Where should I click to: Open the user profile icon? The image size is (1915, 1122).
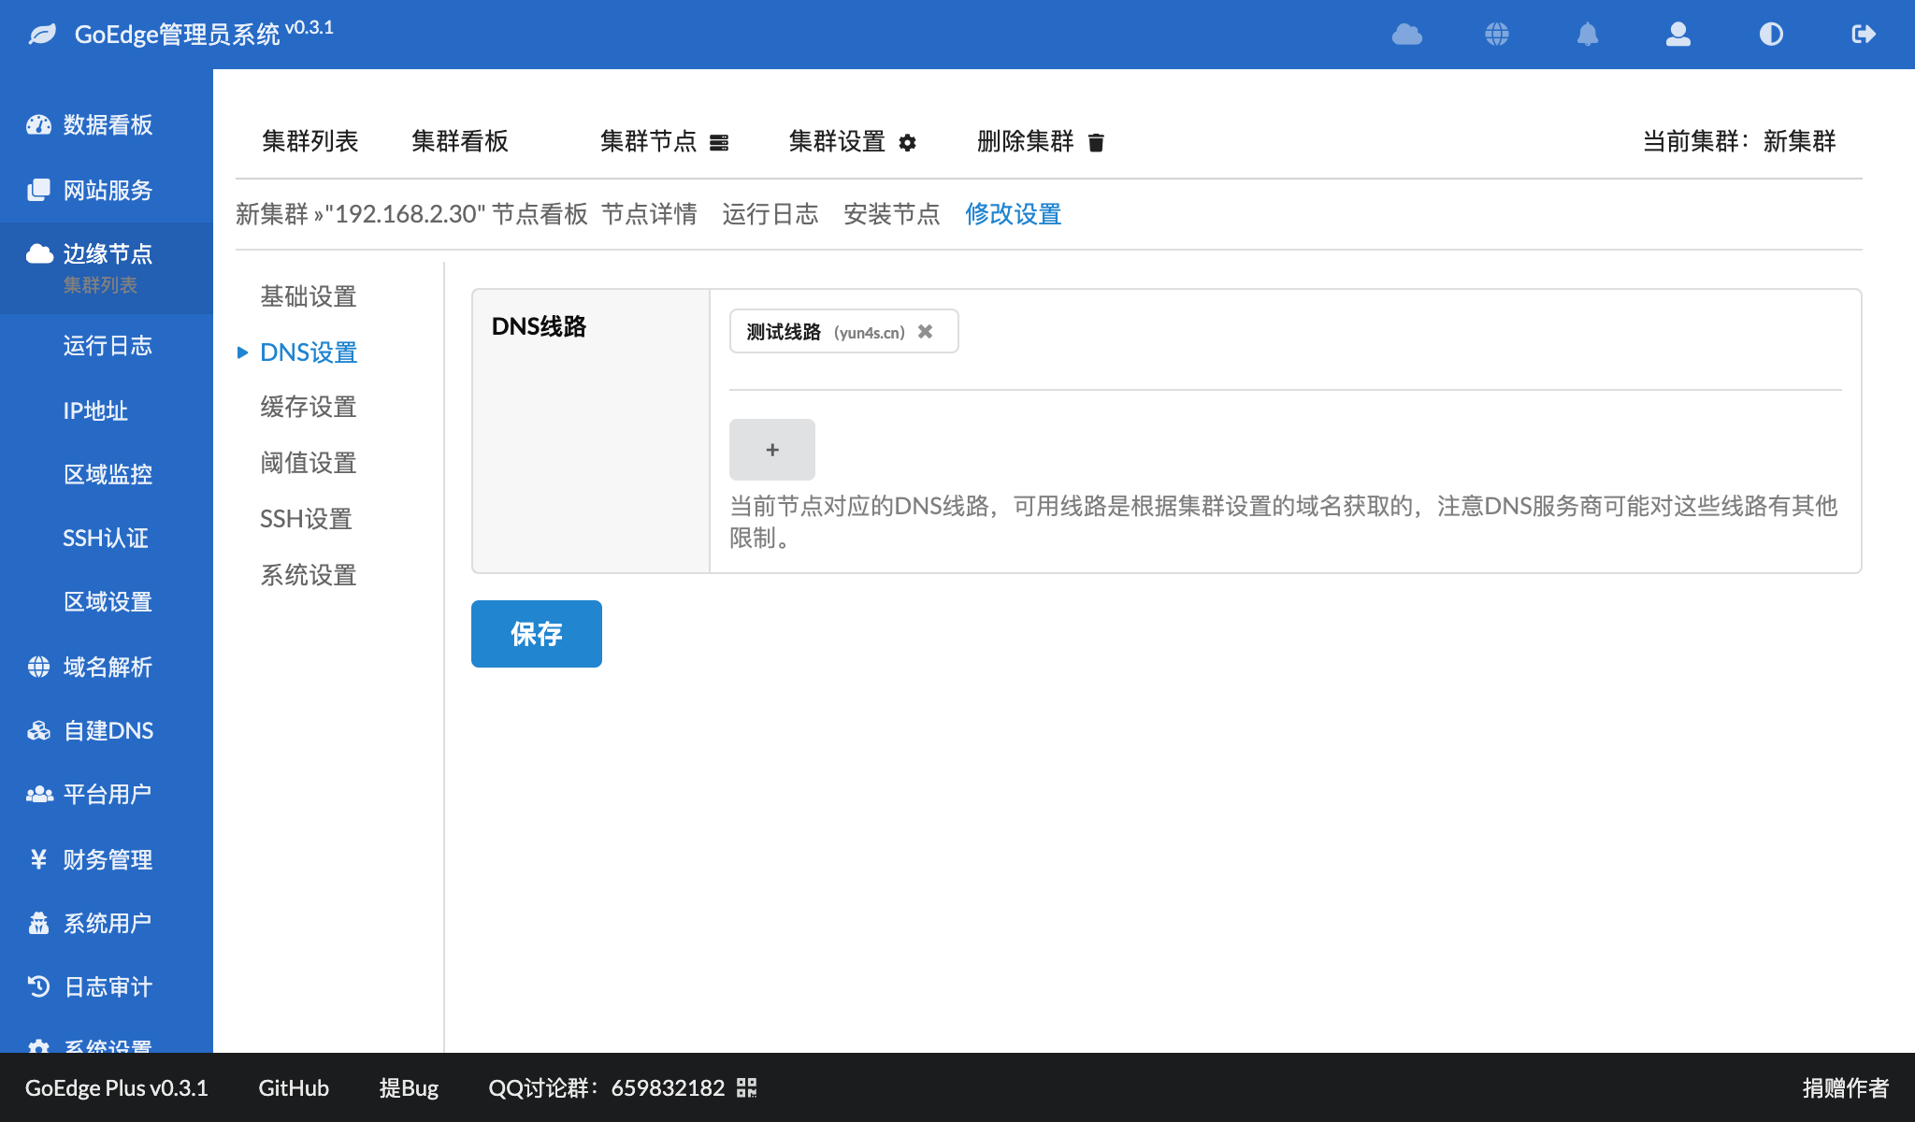1678,35
